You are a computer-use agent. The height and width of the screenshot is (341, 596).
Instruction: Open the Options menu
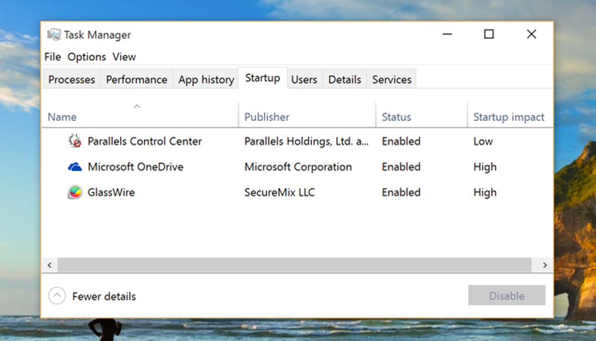(86, 57)
